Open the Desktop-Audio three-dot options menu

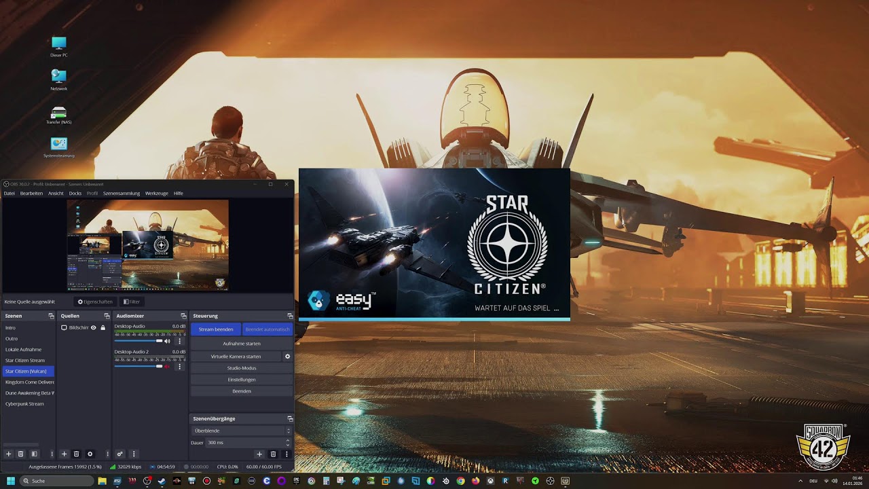click(179, 341)
